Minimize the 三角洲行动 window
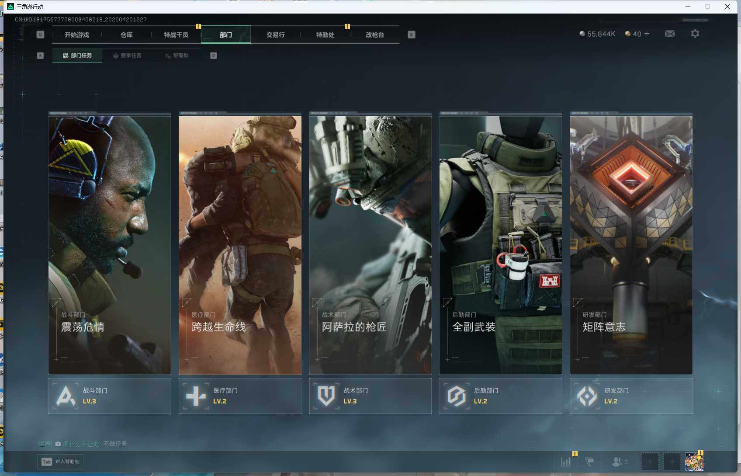 click(688, 7)
